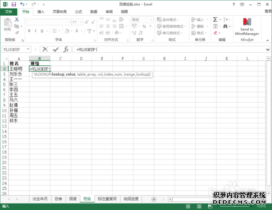Screen dimensions: 272x210
Task: Click Insert cells button
Action: 198,20
